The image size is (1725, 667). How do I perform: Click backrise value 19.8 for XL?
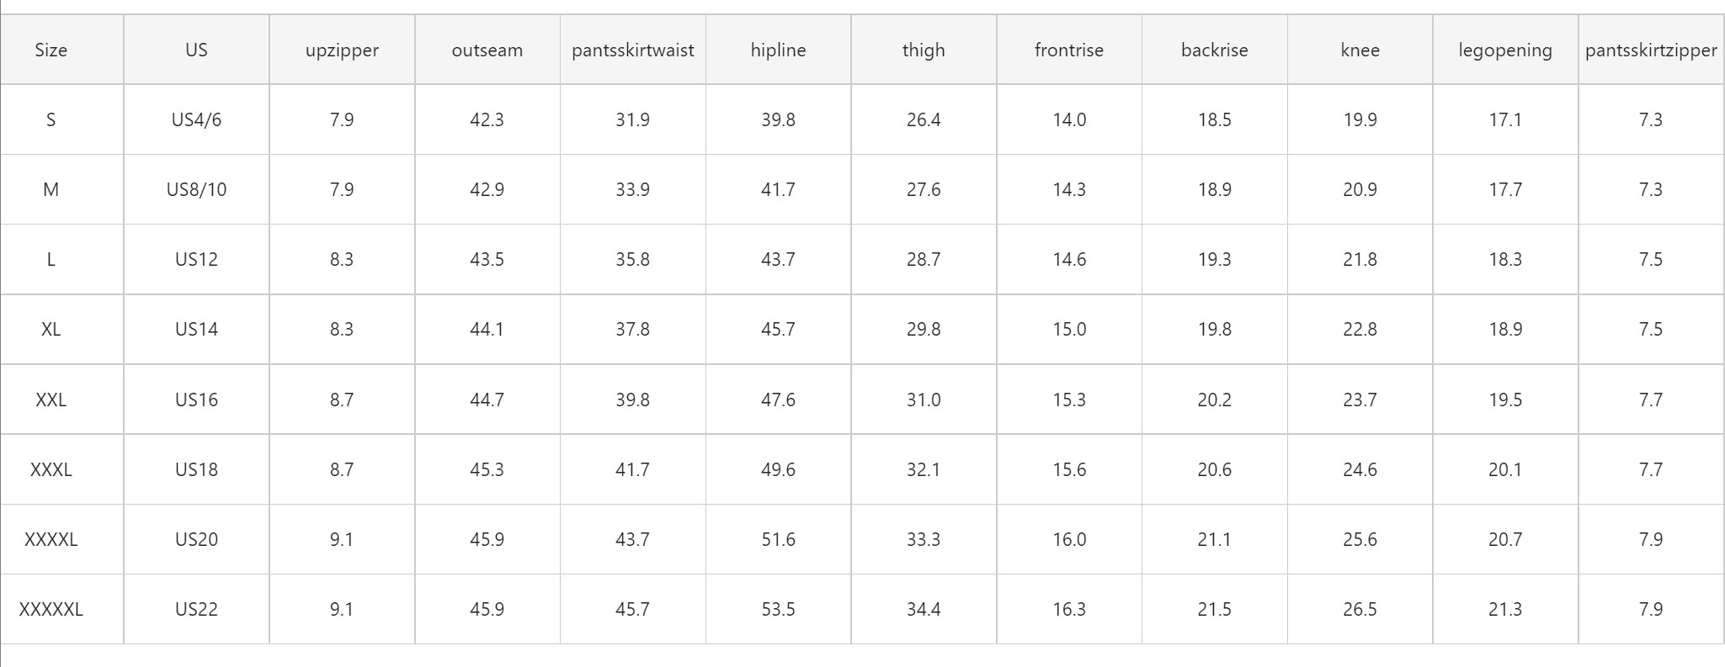point(1214,329)
